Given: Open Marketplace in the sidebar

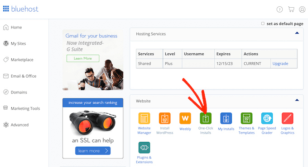Looking at the screenshot, I should tap(22, 60).
